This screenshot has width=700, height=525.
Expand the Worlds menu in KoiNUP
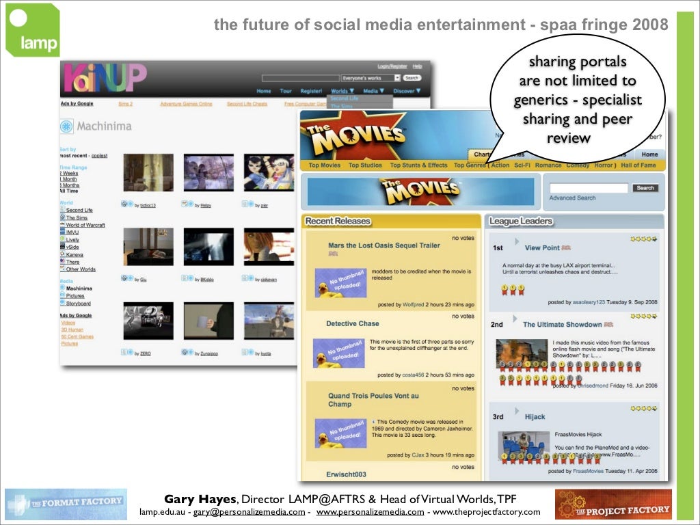pyautogui.click(x=342, y=91)
